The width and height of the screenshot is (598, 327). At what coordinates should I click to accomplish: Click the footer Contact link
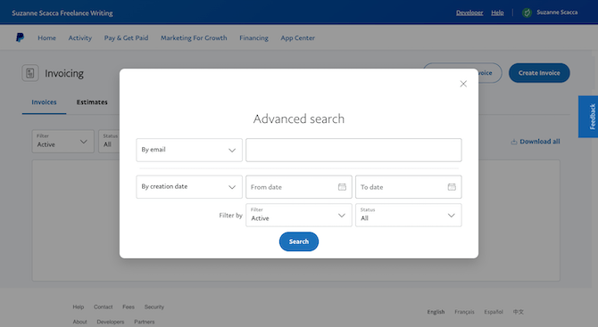pos(103,307)
